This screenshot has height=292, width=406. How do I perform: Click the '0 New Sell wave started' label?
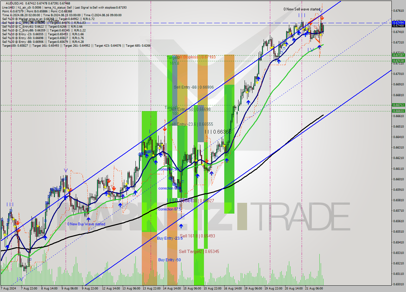(302, 10)
